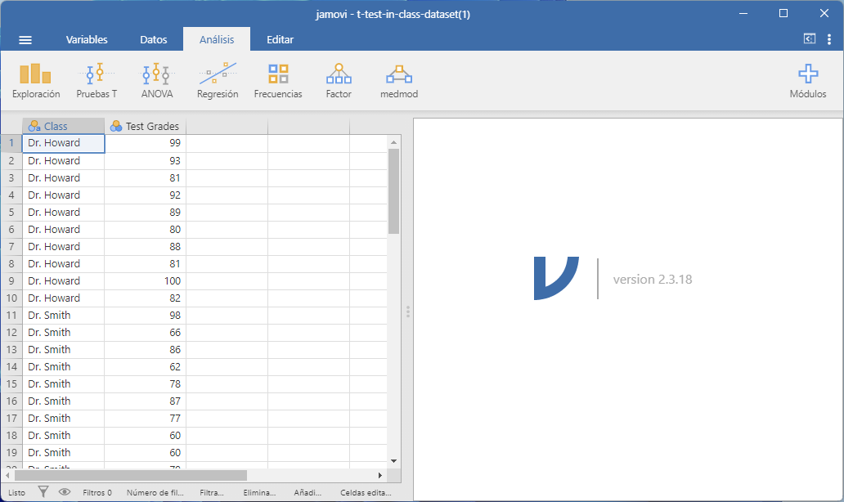Open the Factor analysis menu
The image size is (844, 502).
[339, 81]
